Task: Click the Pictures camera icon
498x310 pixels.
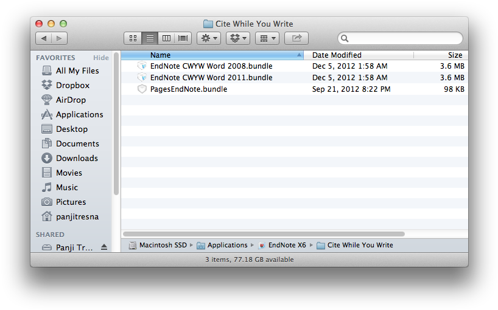Action: tap(47, 202)
